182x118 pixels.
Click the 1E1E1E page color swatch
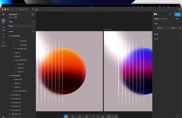point(156,28)
